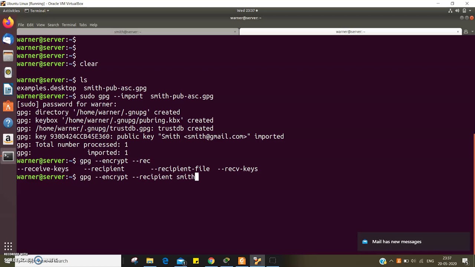Screen dimensions: 475x267
Task: Open the Search menu
Action: pyautogui.click(x=53, y=25)
